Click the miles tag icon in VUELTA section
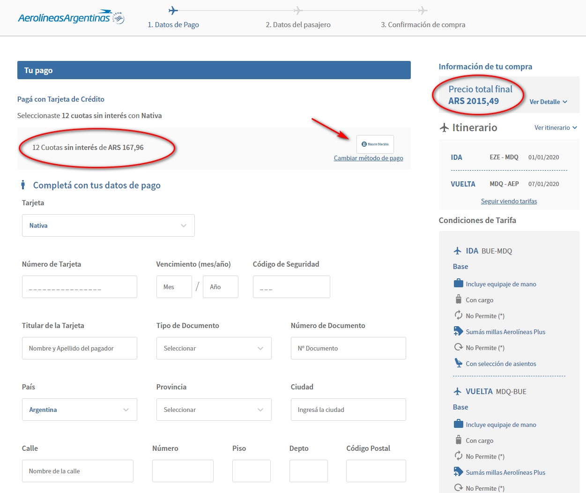Screen dimensions: 586x493 (458, 472)
